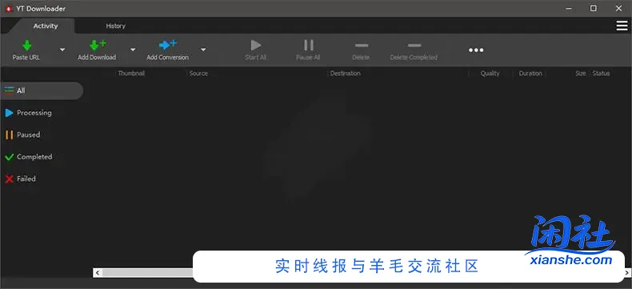Viewport: 632px width, 289px height.
Task: Show Failed downloads filter
Action: [x=20, y=179]
